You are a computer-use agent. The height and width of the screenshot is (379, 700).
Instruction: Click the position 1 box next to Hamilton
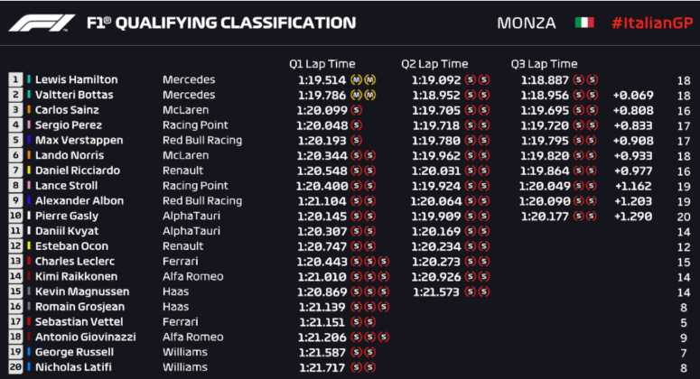pyautogui.click(x=15, y=79)
